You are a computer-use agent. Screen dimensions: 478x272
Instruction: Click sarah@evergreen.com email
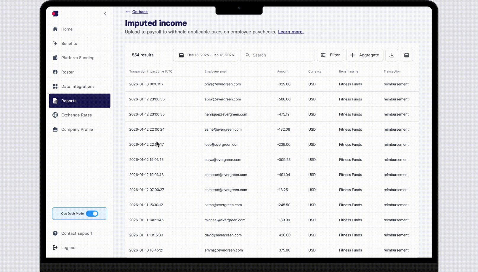[x=223, y=205]
